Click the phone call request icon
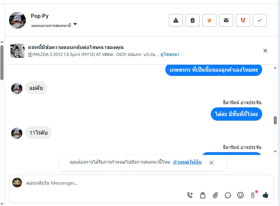280x206 pixels. [x=190, y=195]
